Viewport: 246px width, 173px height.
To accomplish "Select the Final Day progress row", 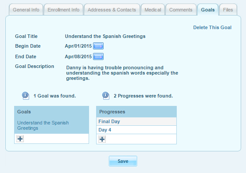I will [x=136, y=121].
